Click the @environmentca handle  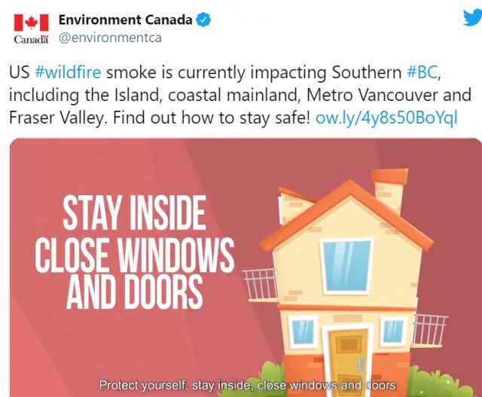pos(110,38)
